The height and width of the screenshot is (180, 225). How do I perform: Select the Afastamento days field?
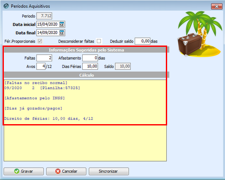tap(90, 58)
